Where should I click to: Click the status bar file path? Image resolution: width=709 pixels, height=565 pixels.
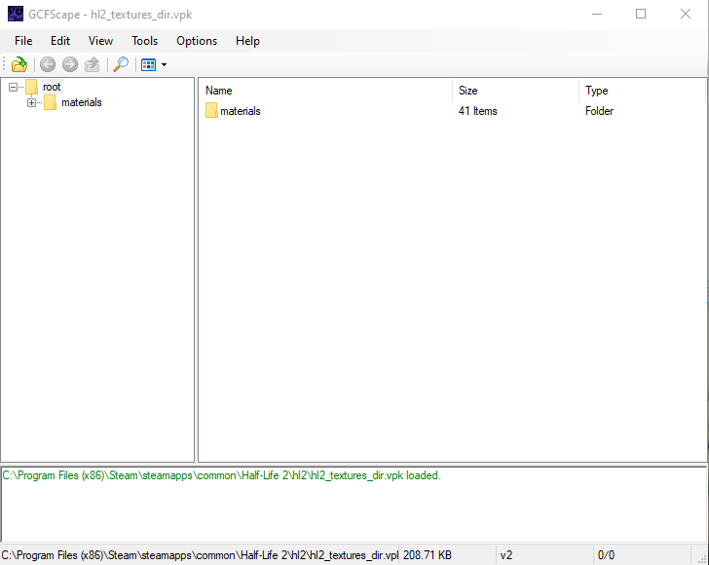tap(200, 555)
